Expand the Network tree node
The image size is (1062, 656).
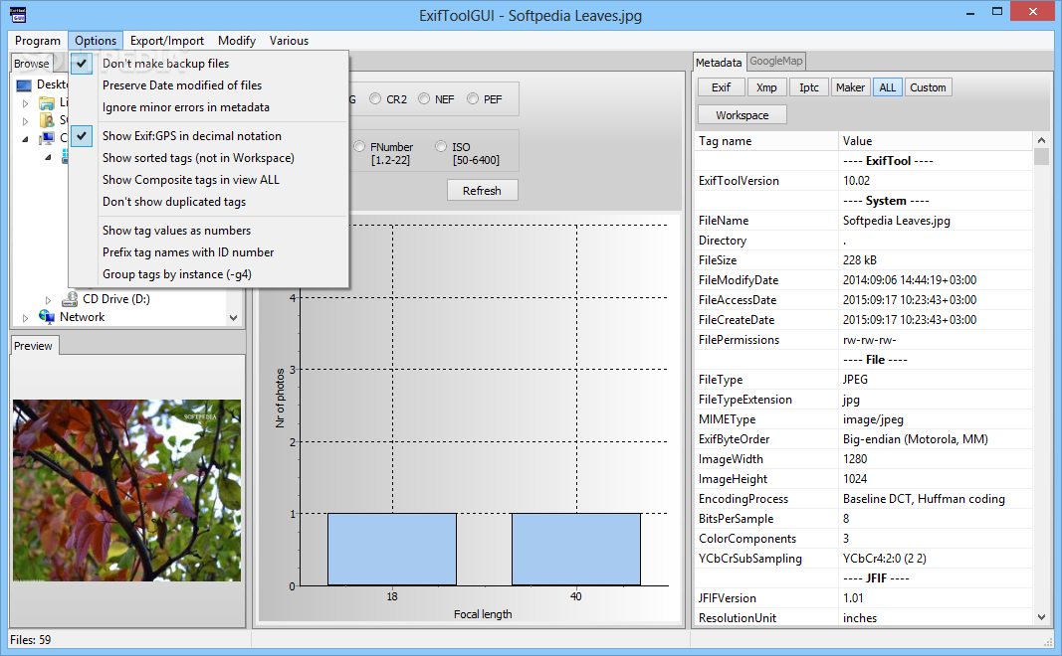(x=25, y=317)
